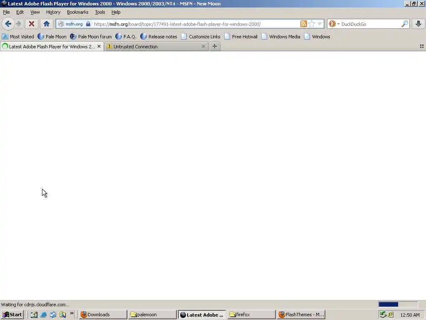This screenshot has height=320, width=426.
Task: Open the Tools menu
Action: click(100, 12)
